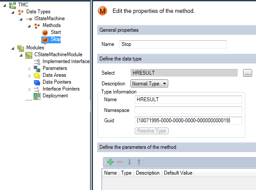Click the move parameter down arrow
The width and height of the screenshot is (256, 190).
pyautogui.click(x=130, y=162)
